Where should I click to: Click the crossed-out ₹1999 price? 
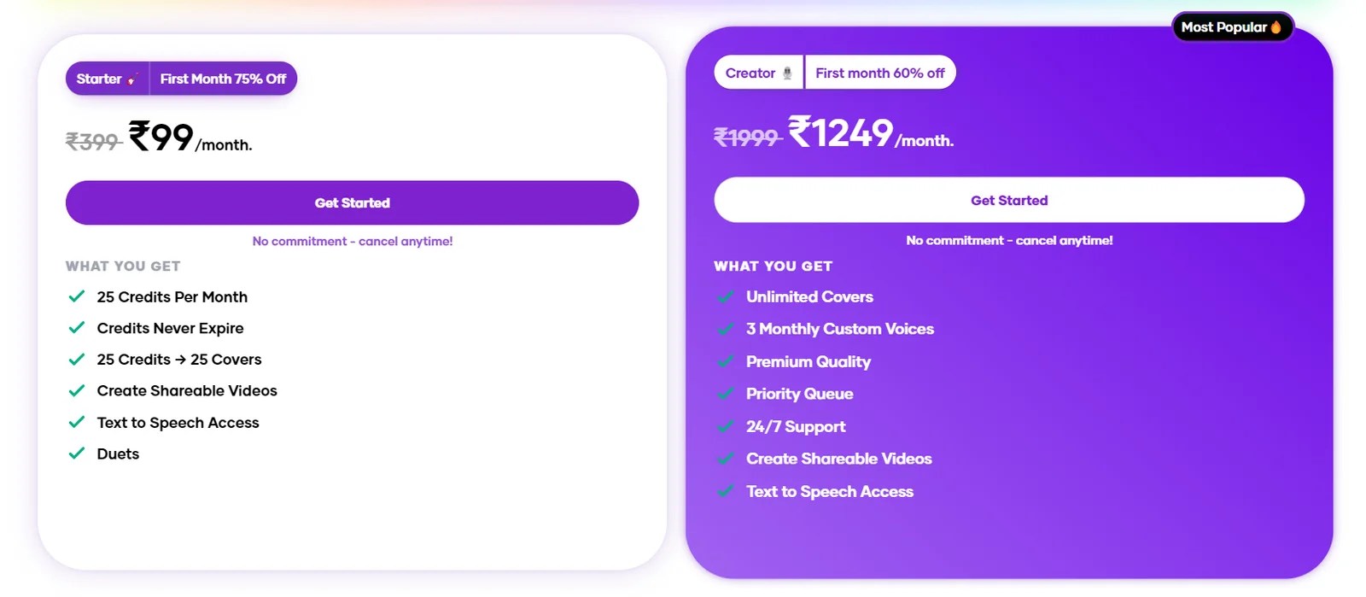pos(746,137)
